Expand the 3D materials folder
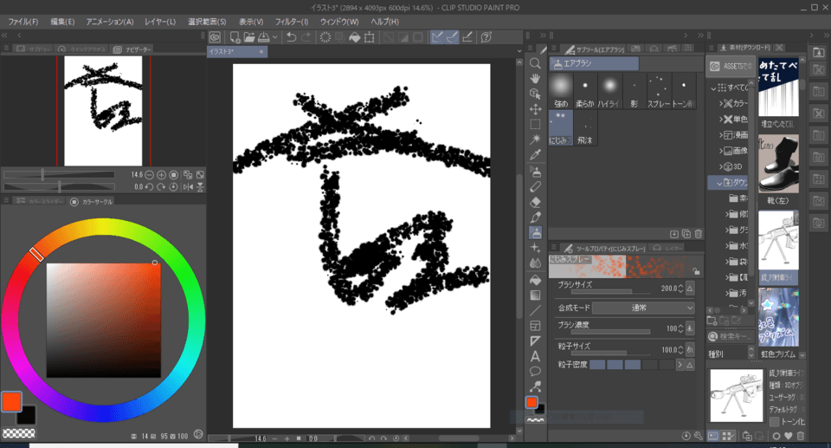The width and height of the screenshot is (831, 448). (x=719, y=166)
